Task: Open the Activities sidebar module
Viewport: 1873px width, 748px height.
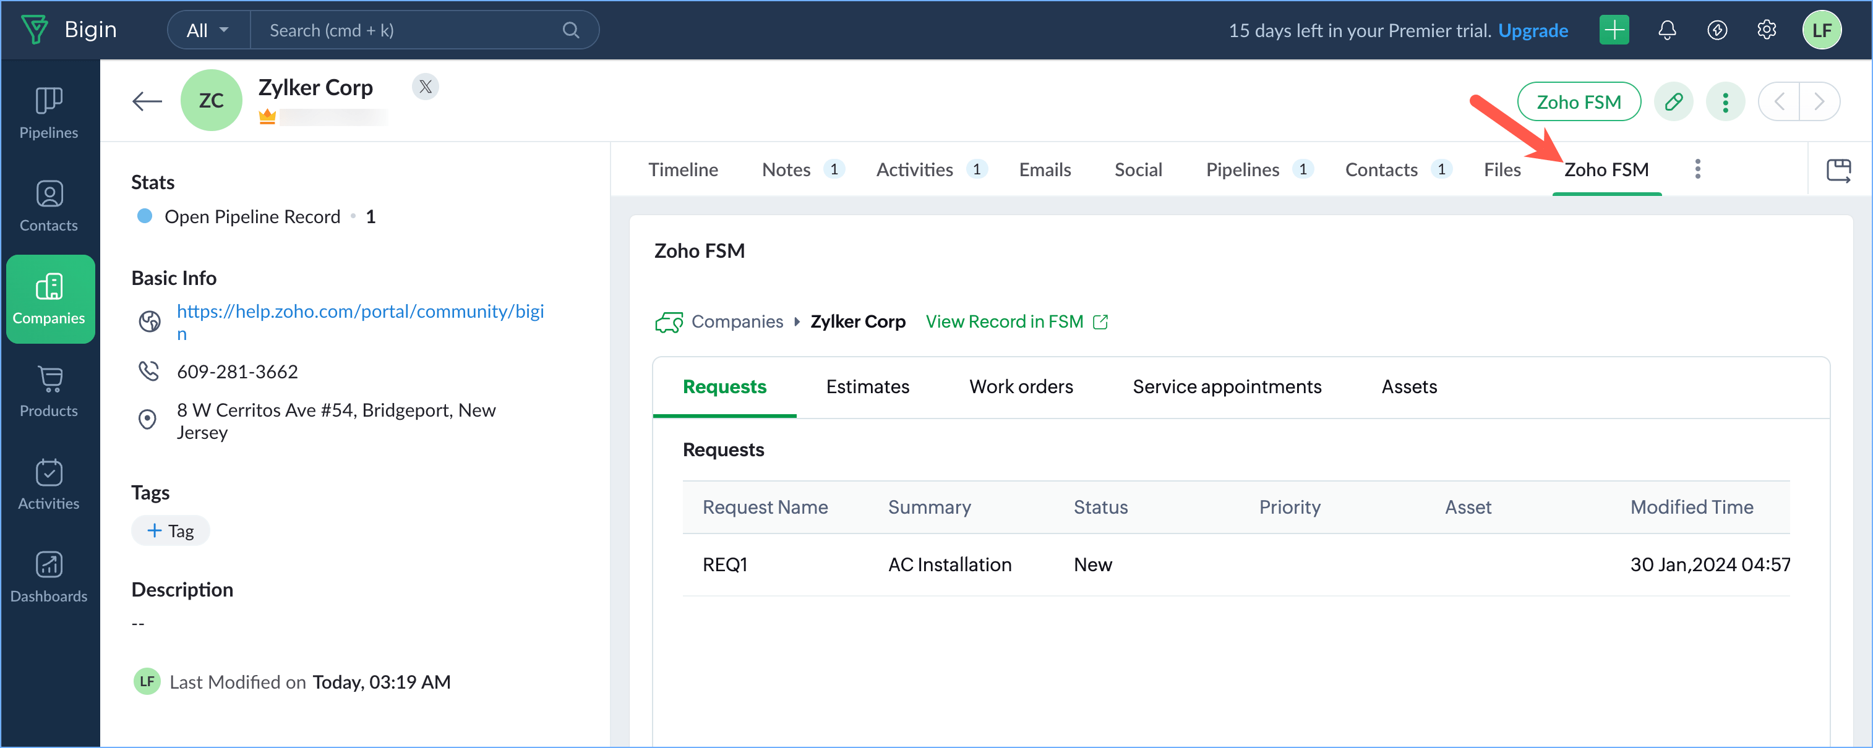Action: tap(49, 484)
